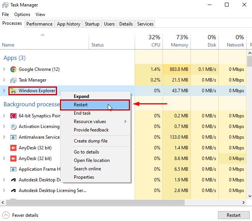The image size is (252, 221).
Task: Sort by the Network column header
Action: click(x=232, y=41)
